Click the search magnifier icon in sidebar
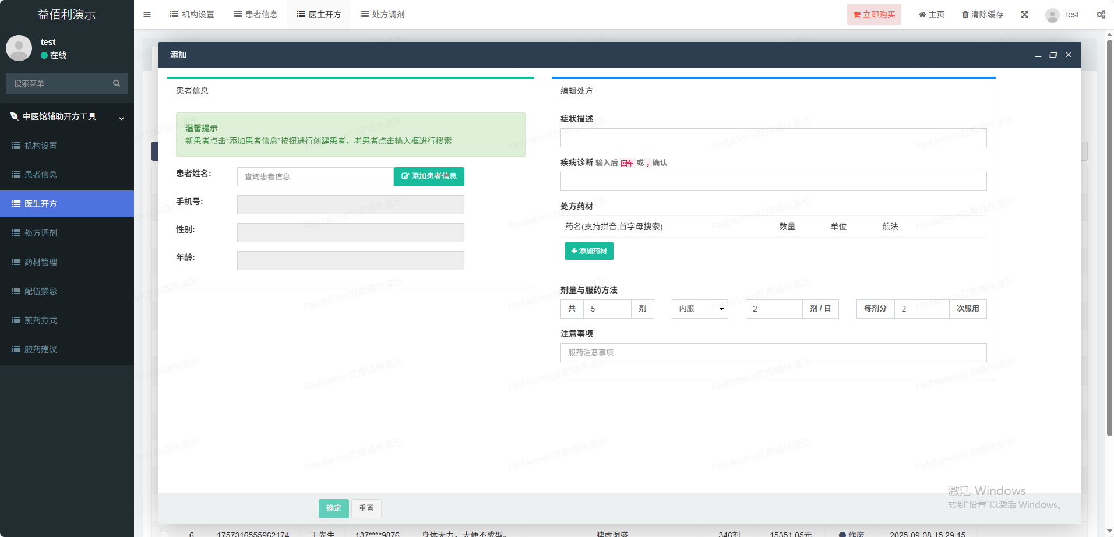Image resolution: width=1114 pixels, height=537 pixels. [x=117, y=83]
